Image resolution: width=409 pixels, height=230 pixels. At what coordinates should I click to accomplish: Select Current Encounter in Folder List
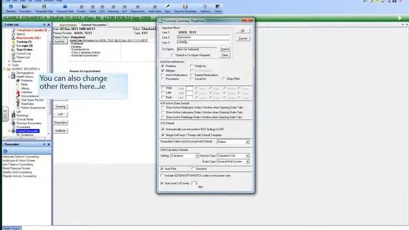pos(27,131)
